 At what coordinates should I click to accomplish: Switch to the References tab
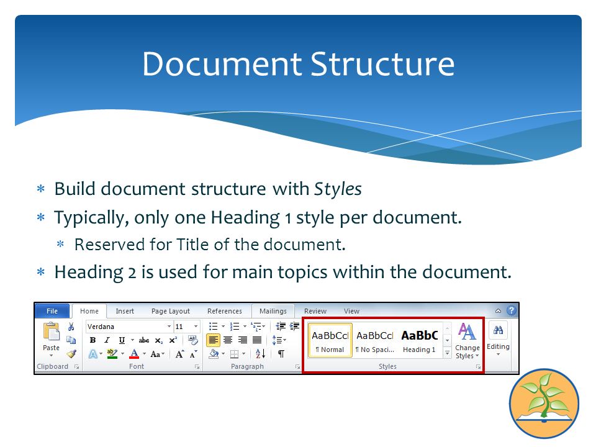(225, 311)
